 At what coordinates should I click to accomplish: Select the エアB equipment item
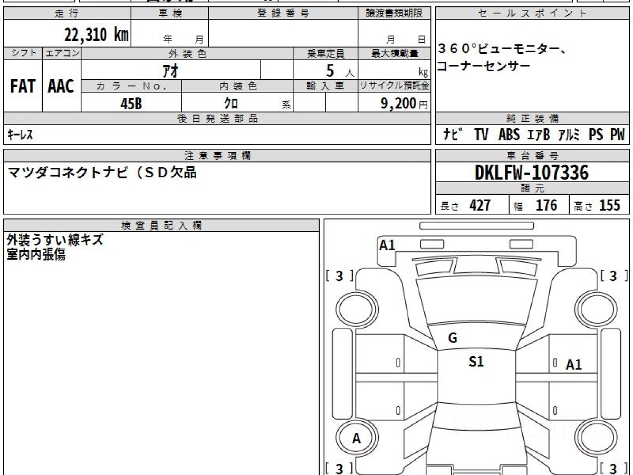coord(538,135)
